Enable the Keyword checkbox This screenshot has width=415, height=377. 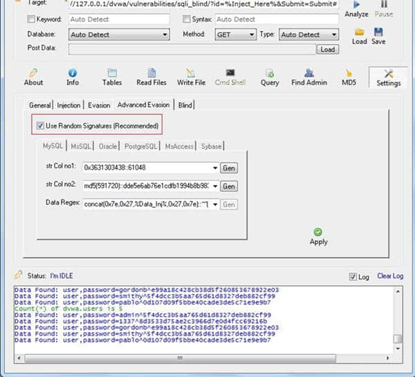(x=30, y=19)
